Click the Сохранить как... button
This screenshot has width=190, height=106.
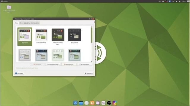tap(53, 64)
